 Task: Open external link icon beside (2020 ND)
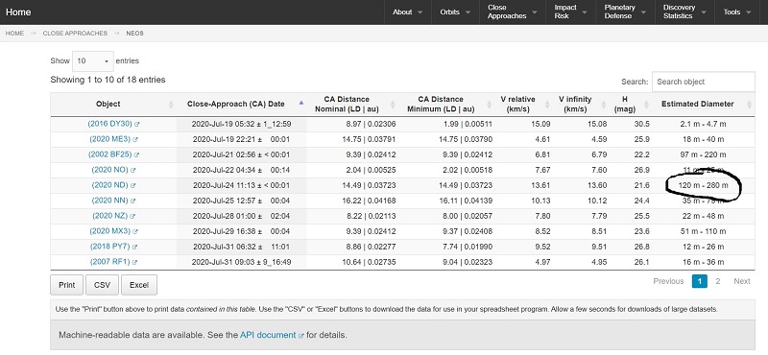tap(132, 186)
